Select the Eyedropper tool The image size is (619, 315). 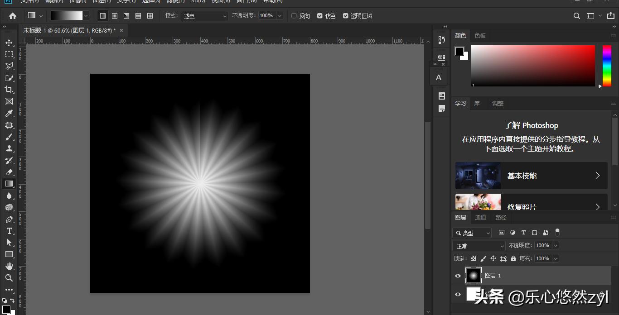tap(9, 113)
